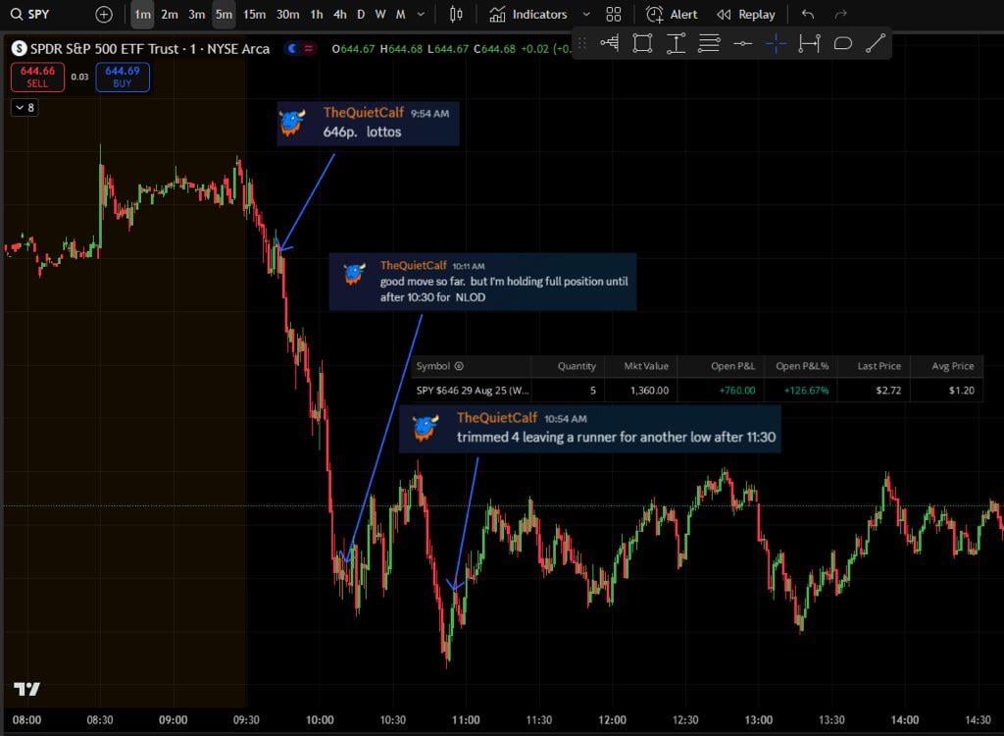Screen dimensions: 1004x736
Task: Select the stacked horizontal lines drawing tool
Action: pos(709,43)
